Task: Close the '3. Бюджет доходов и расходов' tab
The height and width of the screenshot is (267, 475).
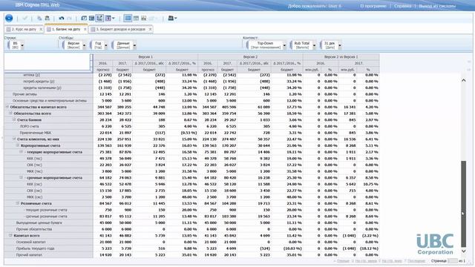Action: 150,30
